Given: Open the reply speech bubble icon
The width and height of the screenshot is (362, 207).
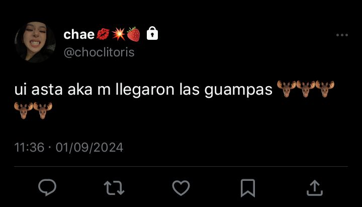Looking at the screenshot, I should (47, 187).
